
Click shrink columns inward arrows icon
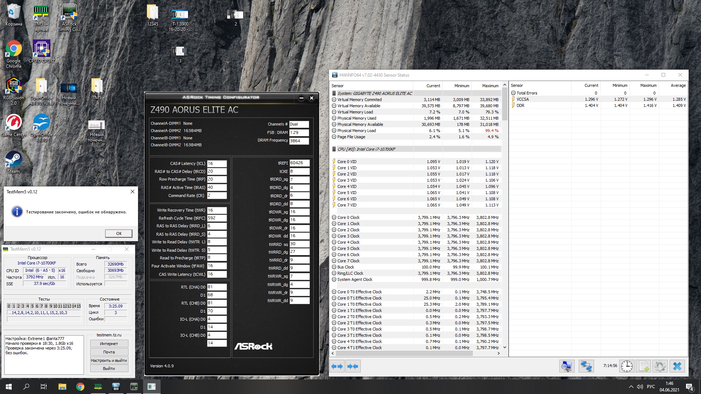point(353,366)
